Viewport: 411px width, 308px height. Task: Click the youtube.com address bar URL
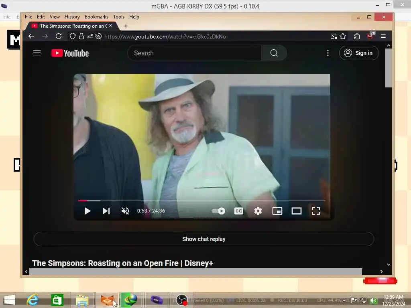(165, 36)
